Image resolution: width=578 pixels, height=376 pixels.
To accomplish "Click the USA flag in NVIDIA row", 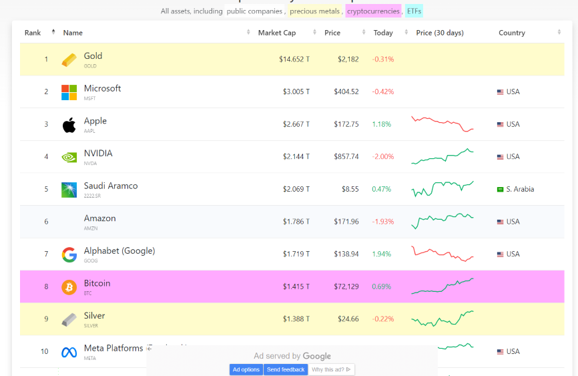I will pyautogui.click(x=500, y=157).
